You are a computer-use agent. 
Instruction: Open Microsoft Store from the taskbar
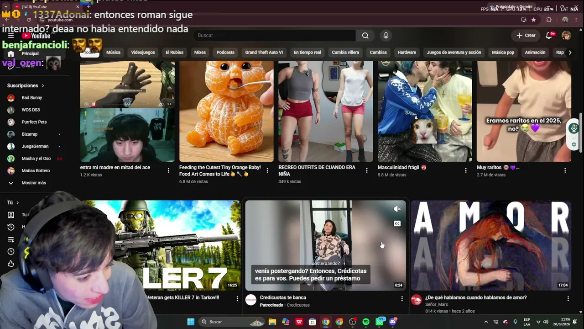click(313, 322)
